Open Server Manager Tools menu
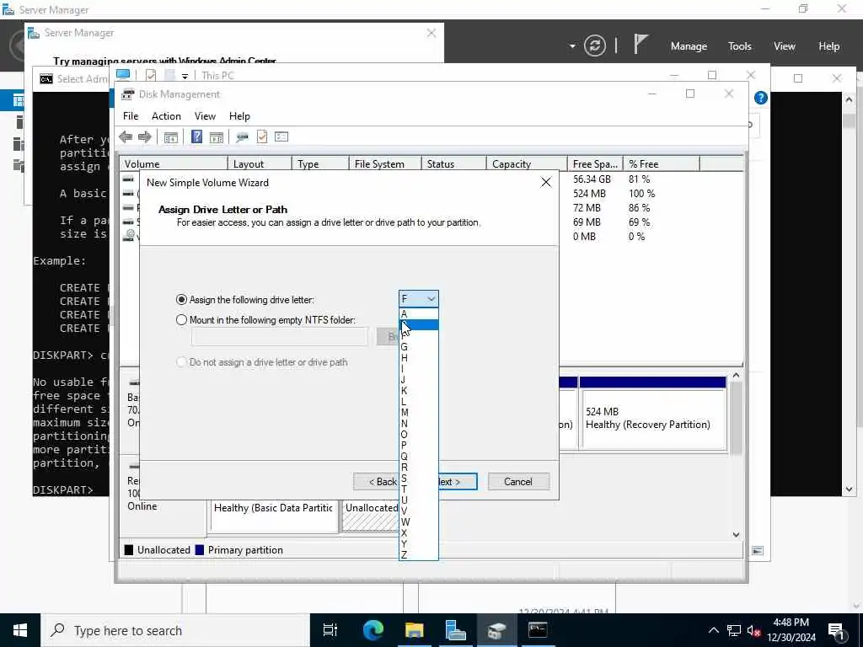 coord(739,46)
